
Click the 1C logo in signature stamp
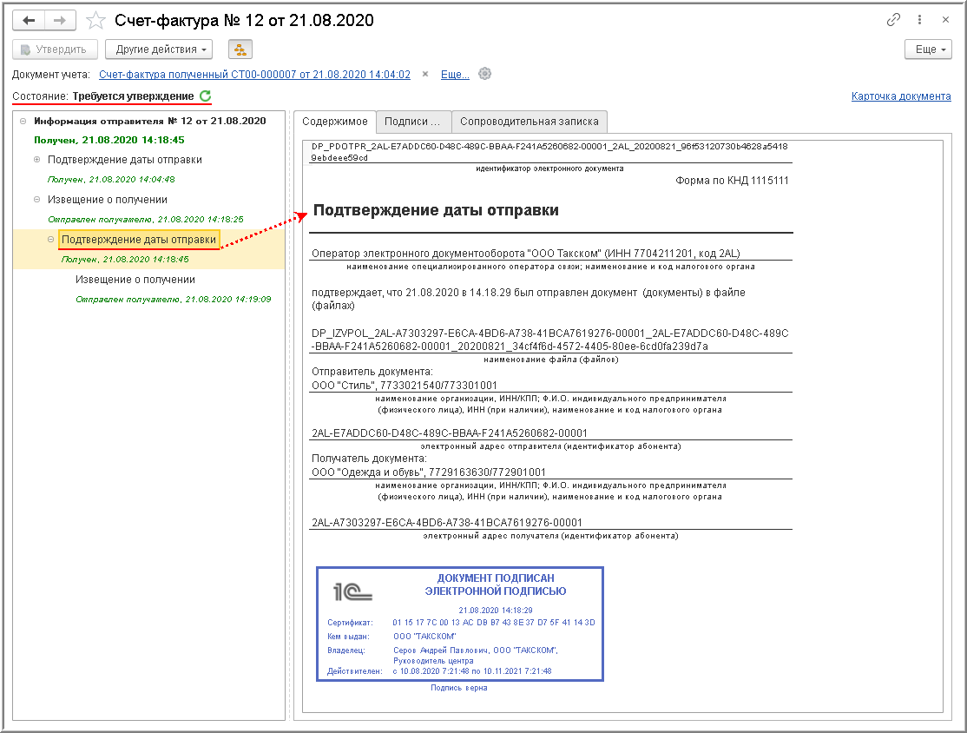pyautogui.click(x=352, y=591)
